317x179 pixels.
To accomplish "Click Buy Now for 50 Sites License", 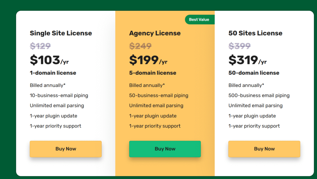I will pos(264,149).
